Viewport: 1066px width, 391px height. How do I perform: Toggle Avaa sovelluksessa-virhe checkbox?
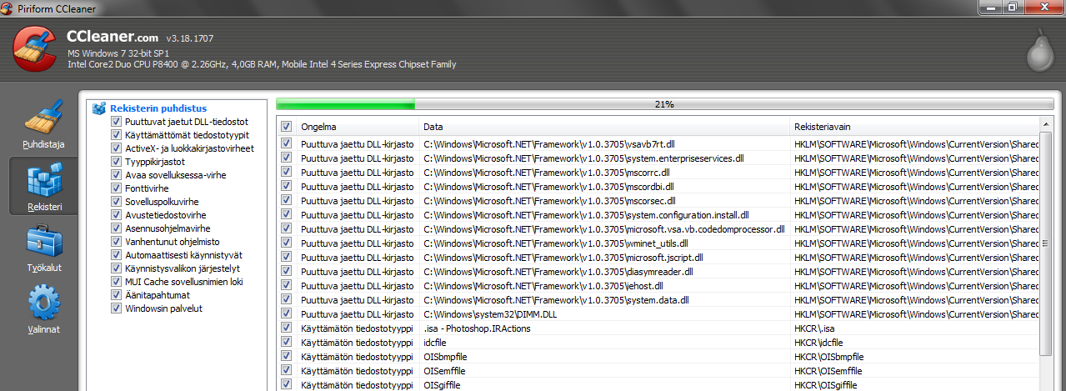click(116, 175)
